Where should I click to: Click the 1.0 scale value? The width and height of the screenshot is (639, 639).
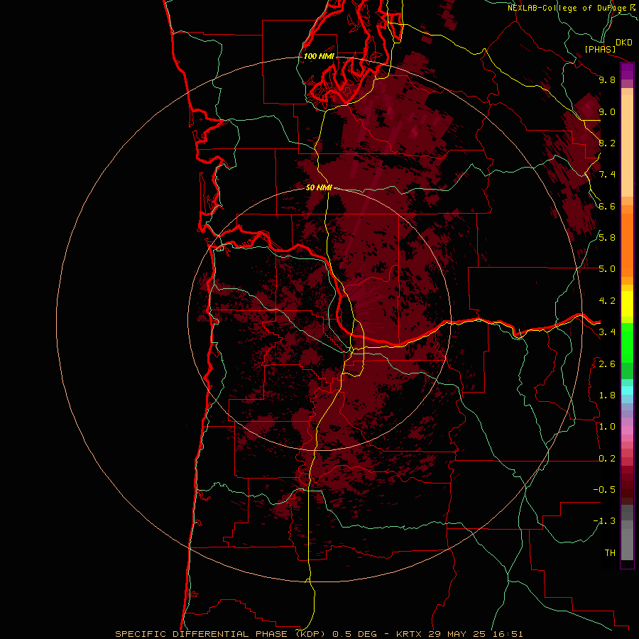(x=607, y=426)
